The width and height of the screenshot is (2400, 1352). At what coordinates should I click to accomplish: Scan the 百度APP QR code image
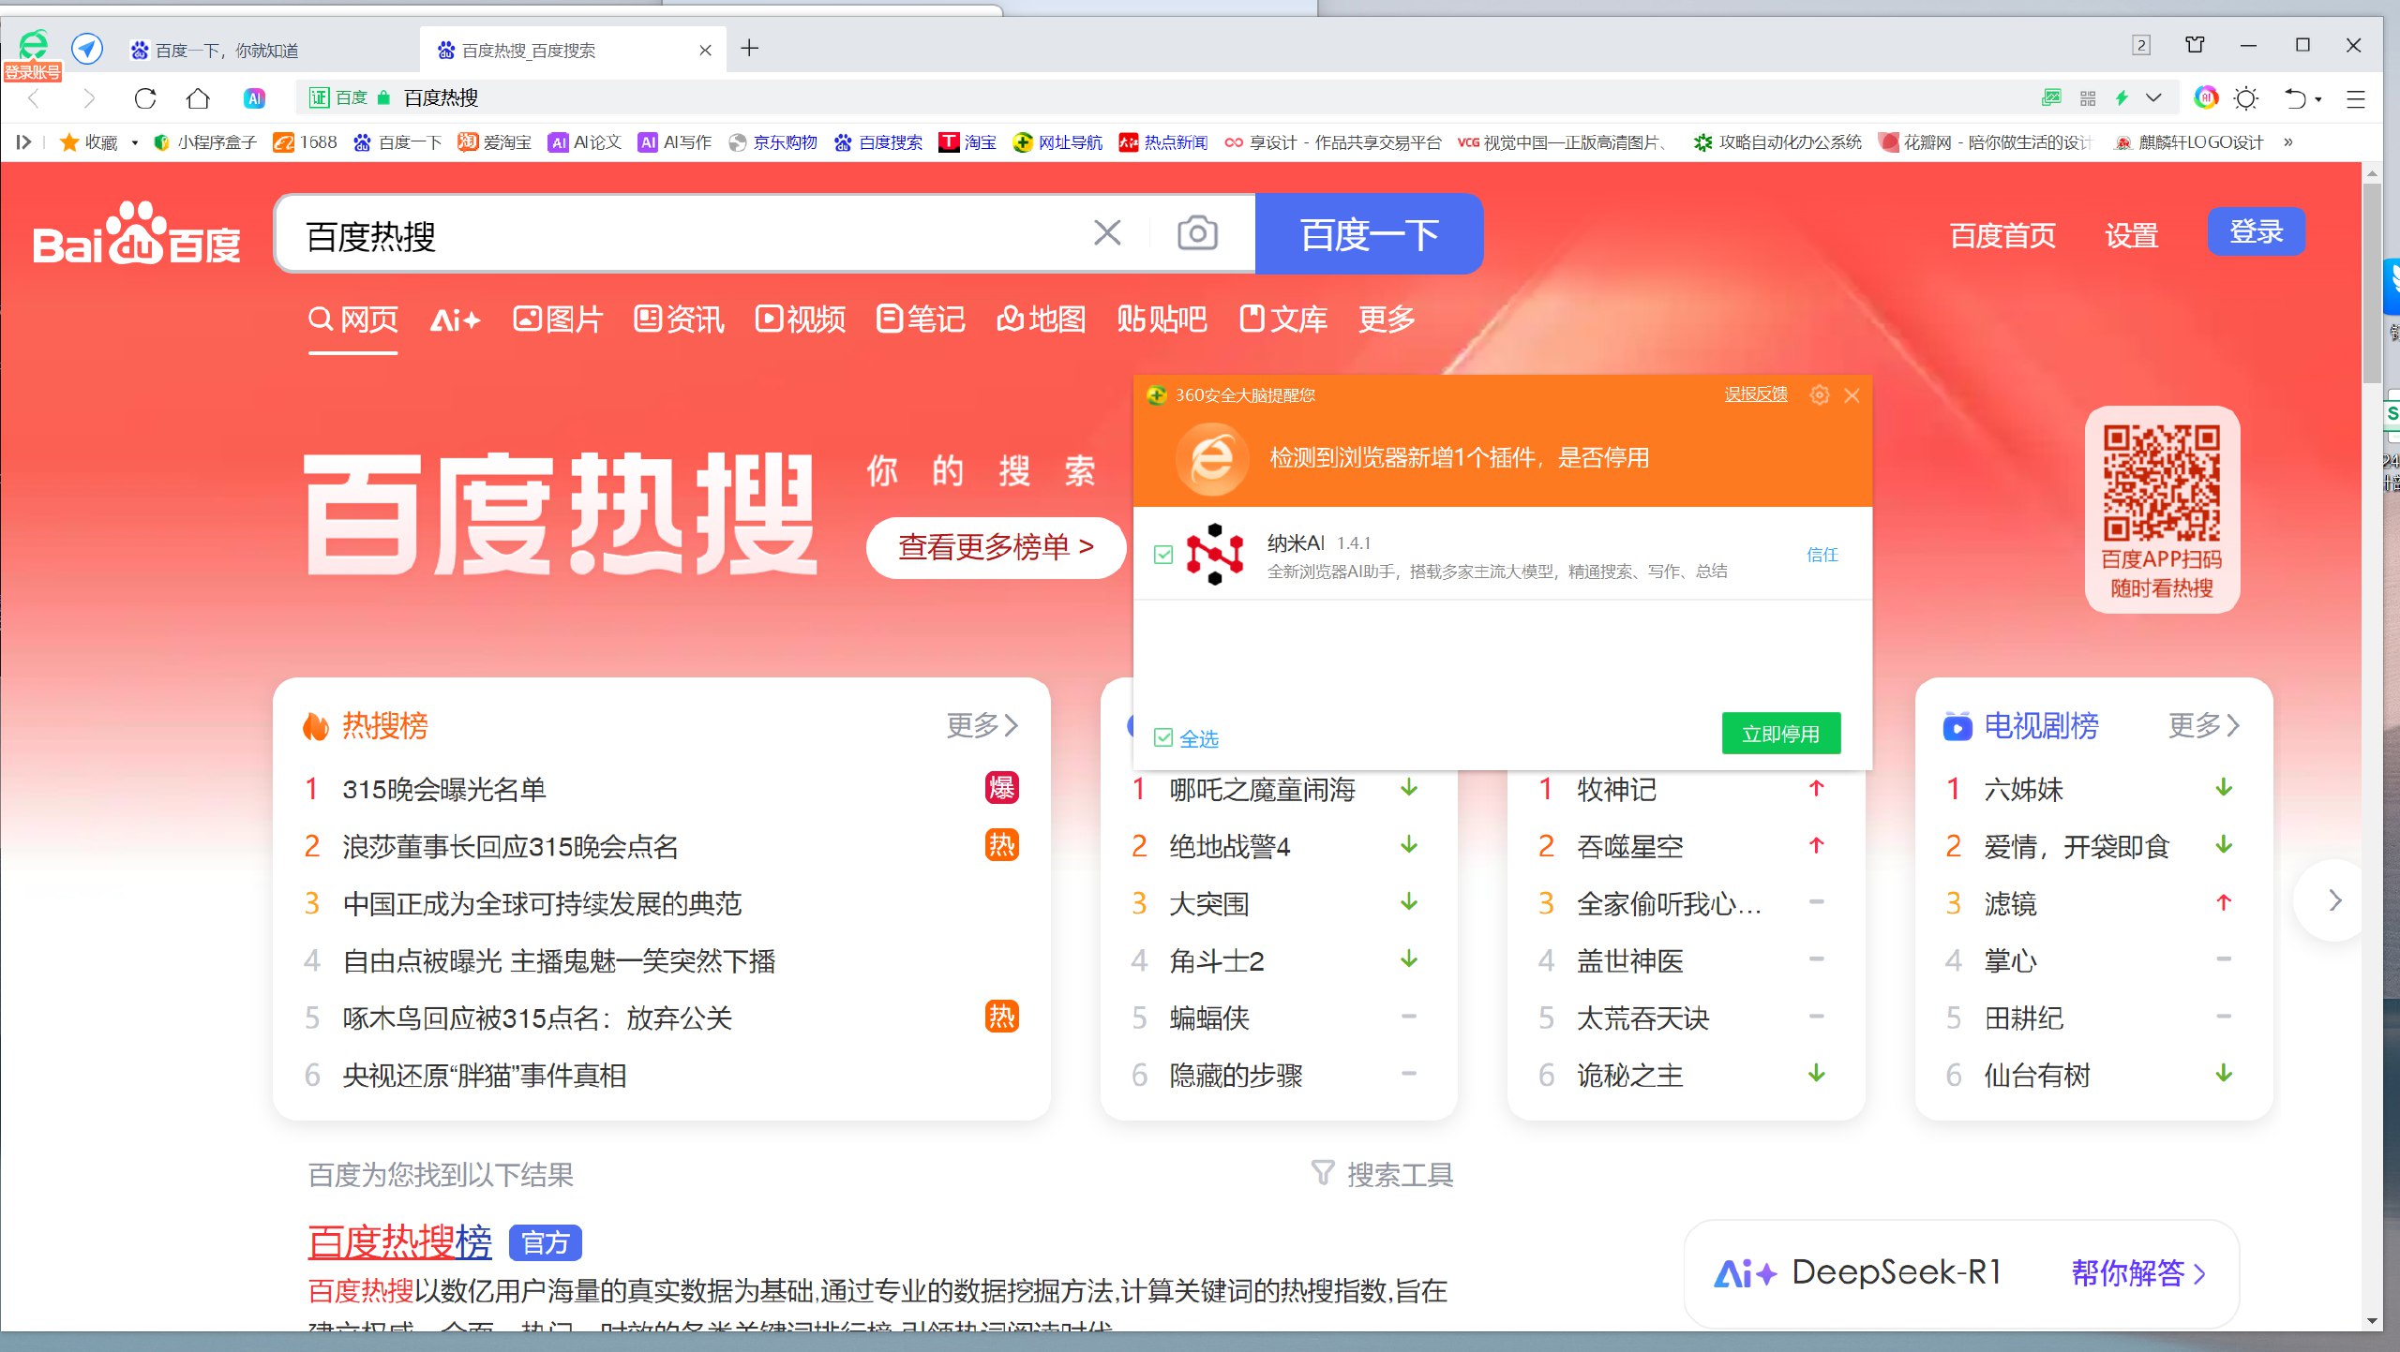(2161, 483)
